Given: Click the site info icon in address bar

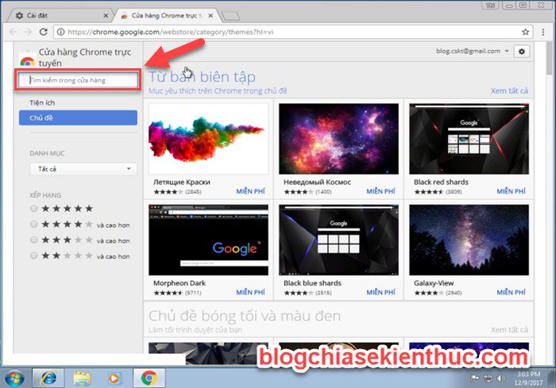Looking at the screenshot, I should click(60, 32).
